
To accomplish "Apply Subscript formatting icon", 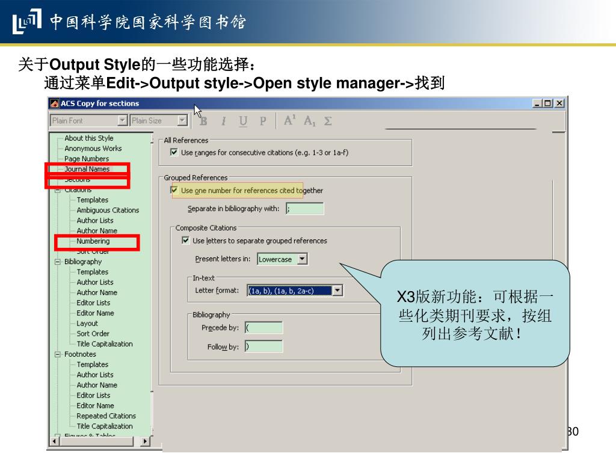I will (309, 121).
